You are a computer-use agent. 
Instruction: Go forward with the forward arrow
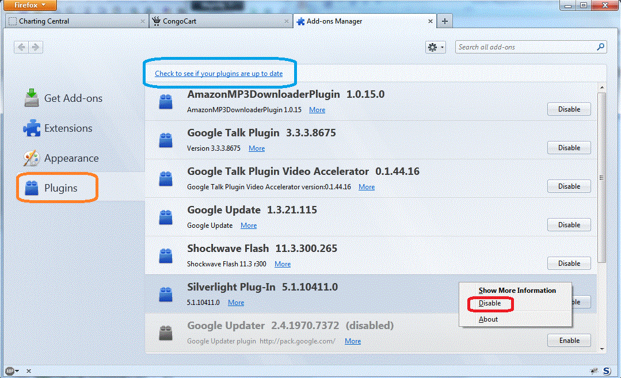click(36, 47)
